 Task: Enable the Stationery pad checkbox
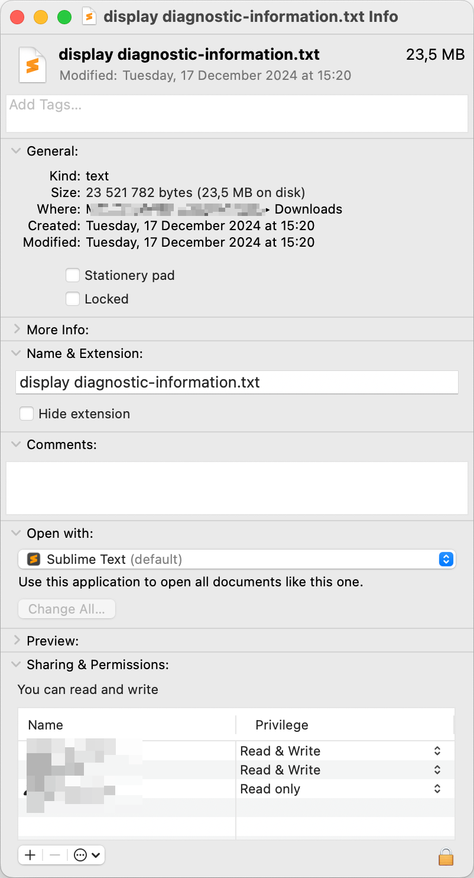click(73, 275)
